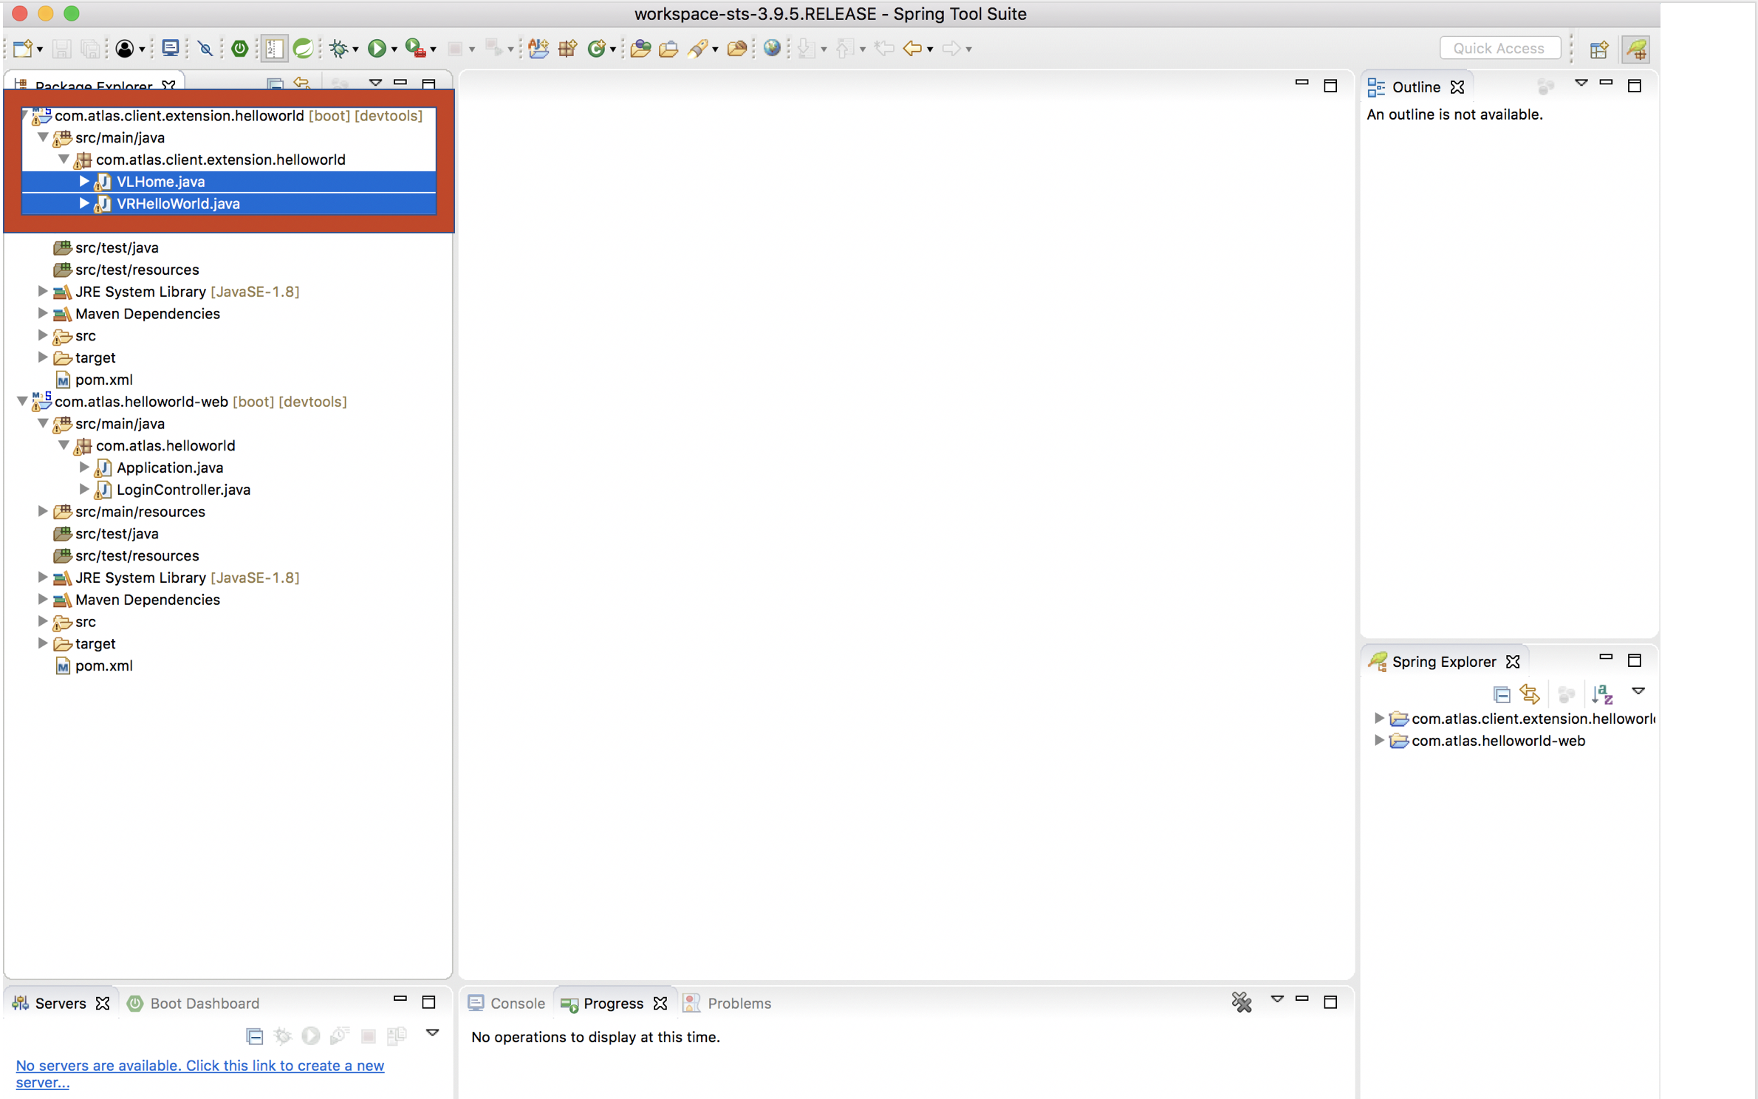Close the Outline view tab
Image resolution: width=1758 pixels, height=1099 pixels.
pos(1457,87)
